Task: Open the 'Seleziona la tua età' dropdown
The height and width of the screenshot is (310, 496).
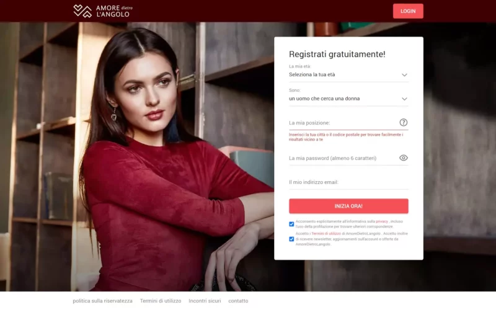Action: click(x=348, y=74)
